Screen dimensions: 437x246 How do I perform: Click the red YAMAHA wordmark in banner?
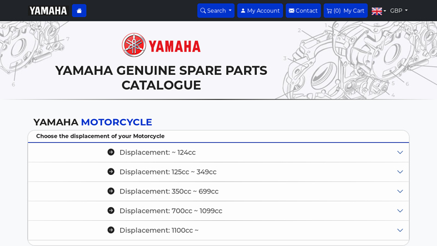point(174,46)
